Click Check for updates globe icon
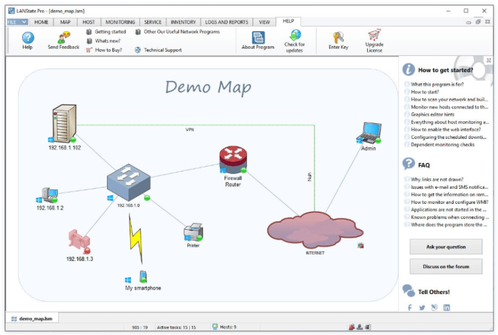The height and width of the screenshot is (335, 498). (295, 35)
